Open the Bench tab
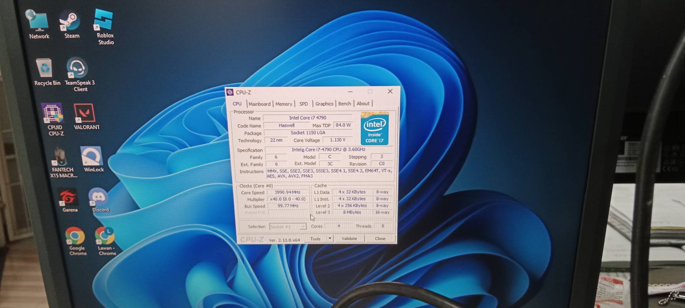 344,104
